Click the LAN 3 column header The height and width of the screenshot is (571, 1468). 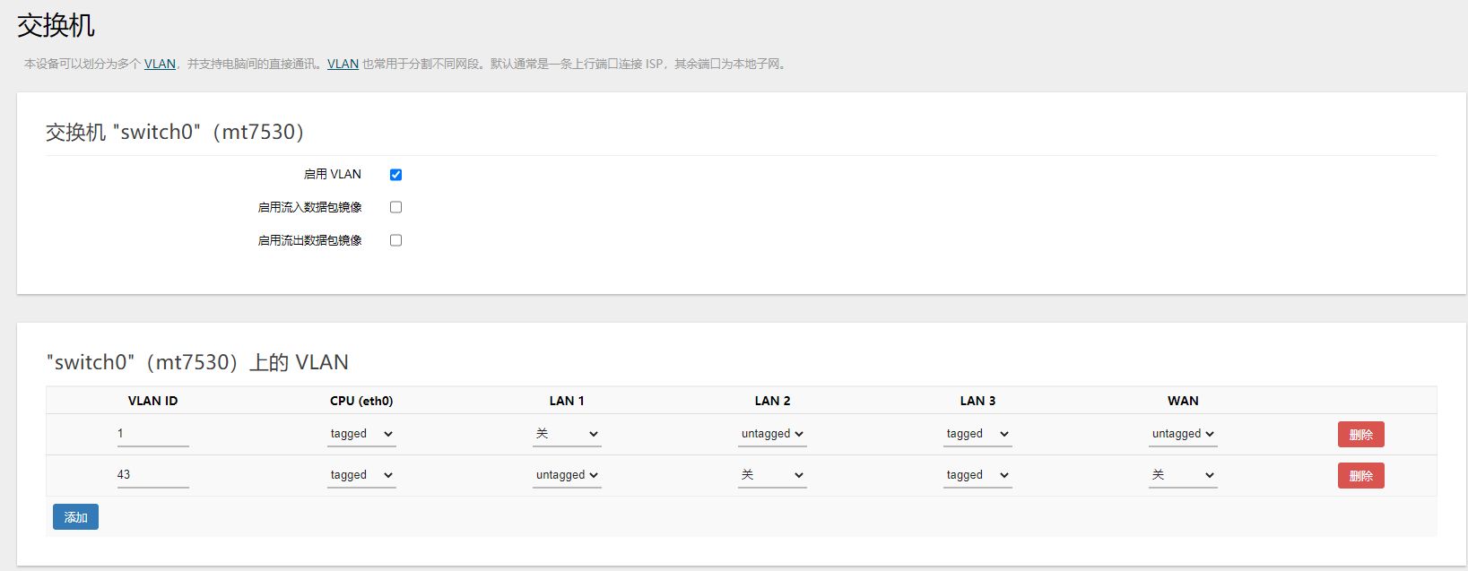[977, 401]
